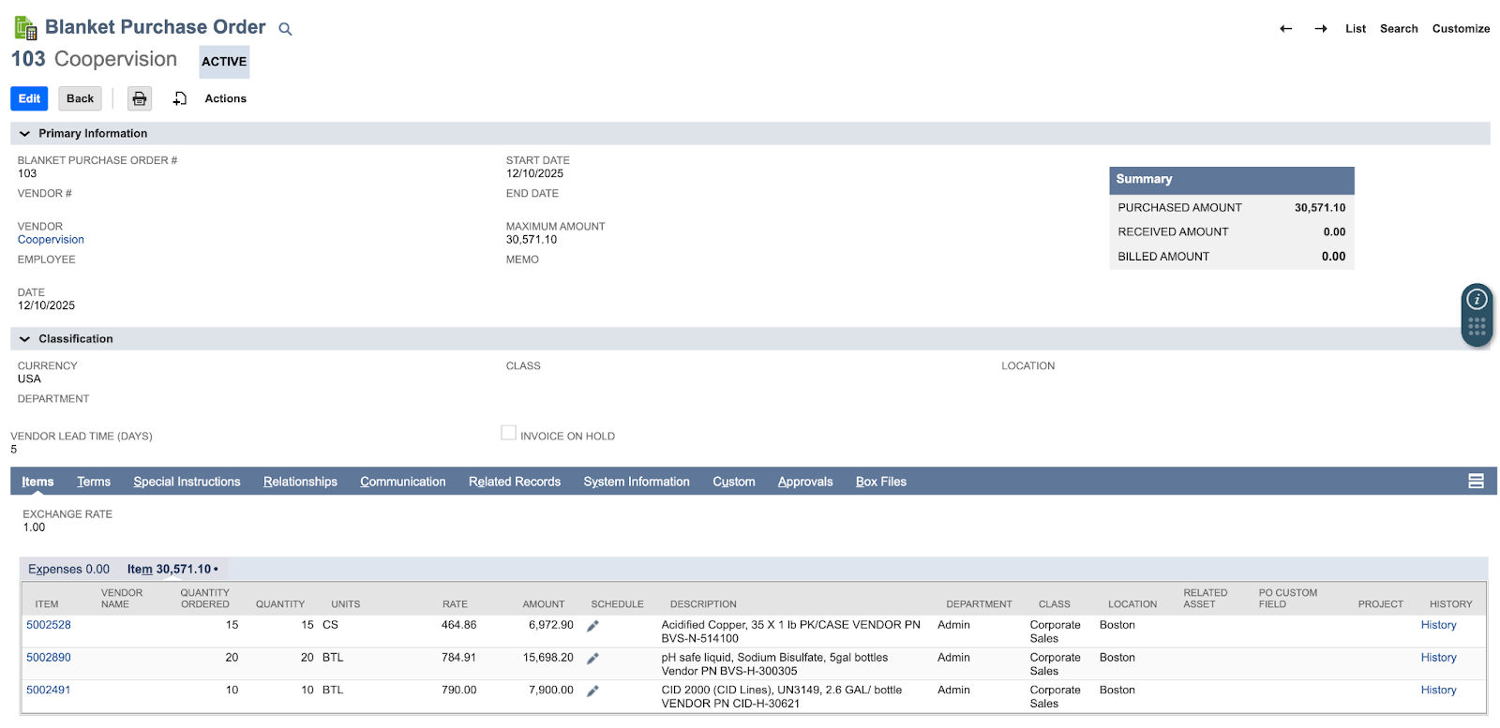Open the Coopervision vendor link
Image resolution: width=1500 pixels, height=728 pixels.
(x=51, y=240)
